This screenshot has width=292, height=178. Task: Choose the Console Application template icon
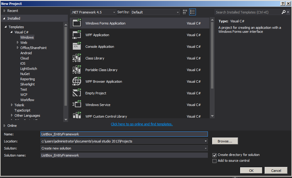(77, 47)
